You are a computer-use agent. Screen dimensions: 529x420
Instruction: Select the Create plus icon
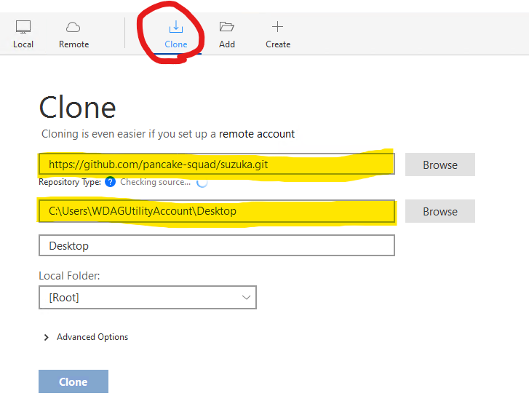click(x=278, y=26)
